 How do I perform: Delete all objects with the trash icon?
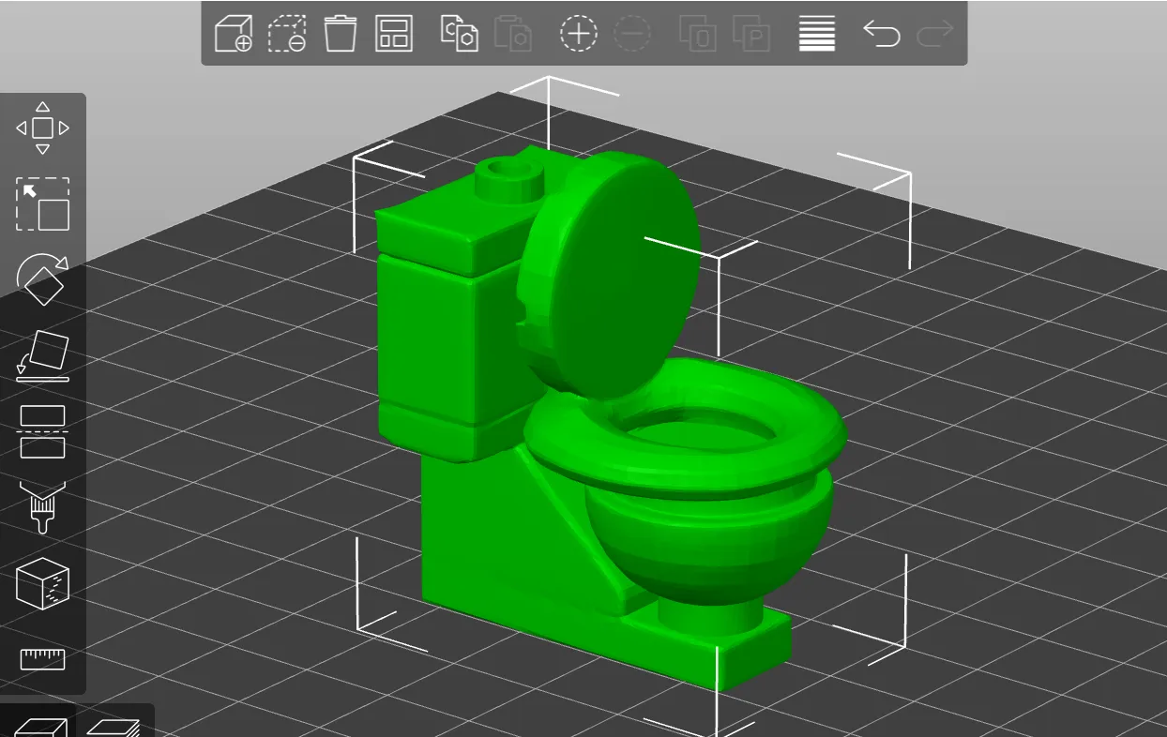(x=341, y=33)
